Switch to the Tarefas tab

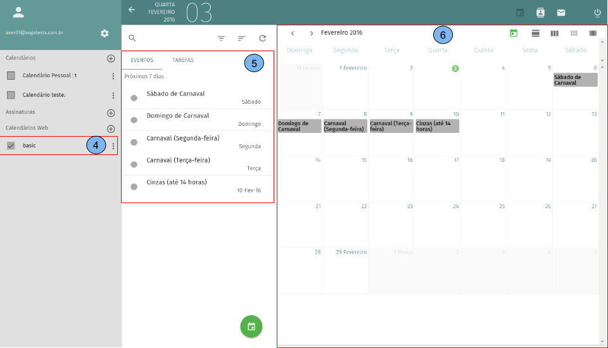(x=183, y=60)
